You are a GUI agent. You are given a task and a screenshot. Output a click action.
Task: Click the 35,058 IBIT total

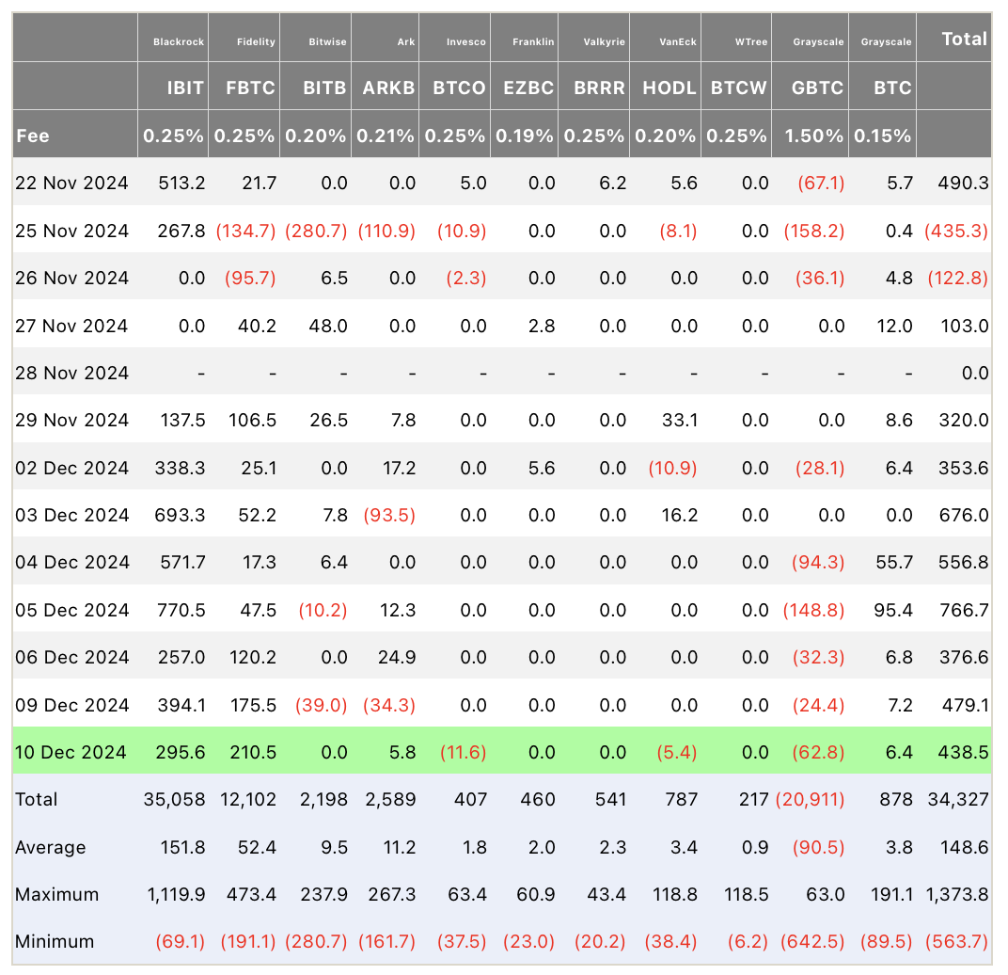coord(174,800)
